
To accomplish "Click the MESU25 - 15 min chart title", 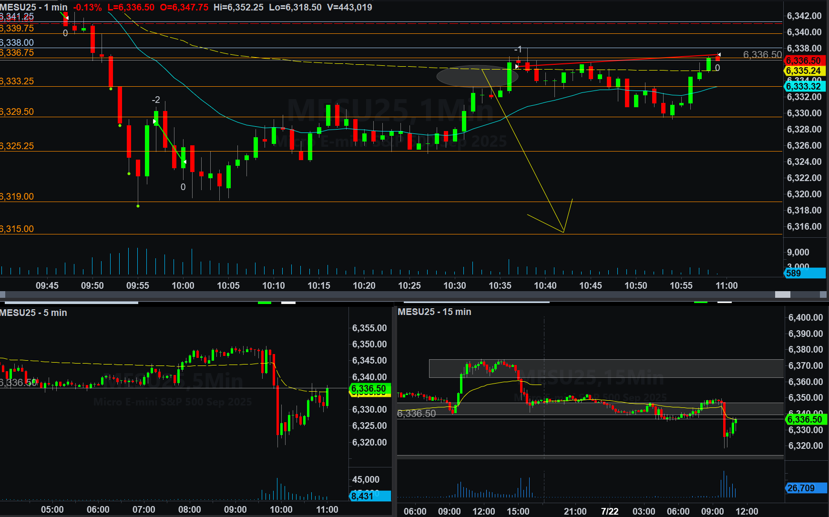I will tap(434, 312).
